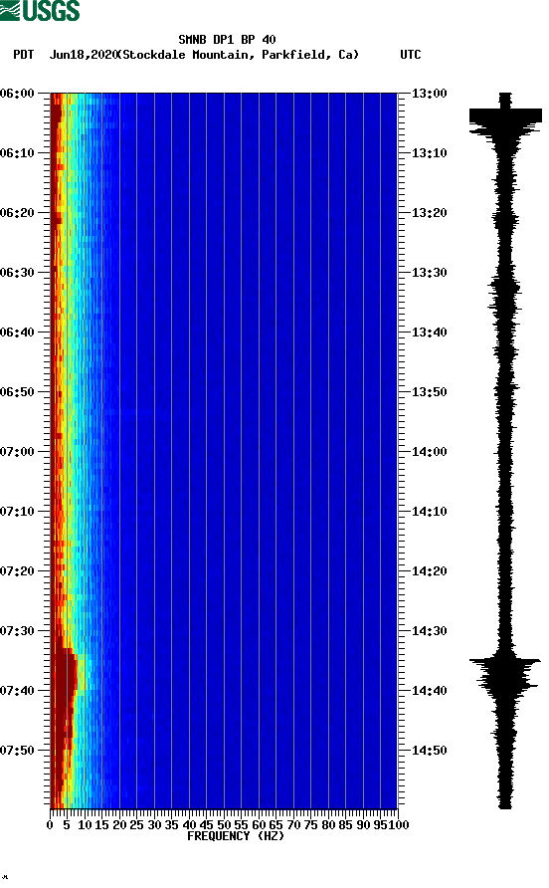Click the 07:00 PDT time label
Viewport: 549px width, 888px height.
coord(18,452)
